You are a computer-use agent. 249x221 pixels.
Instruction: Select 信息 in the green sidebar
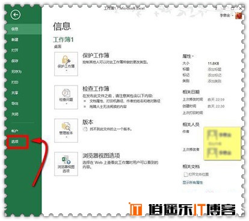[x=23, y=29]
